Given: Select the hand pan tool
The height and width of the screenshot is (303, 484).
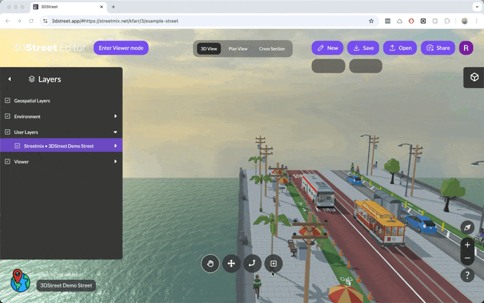Looking at the screenshot, I should [210, 264].
